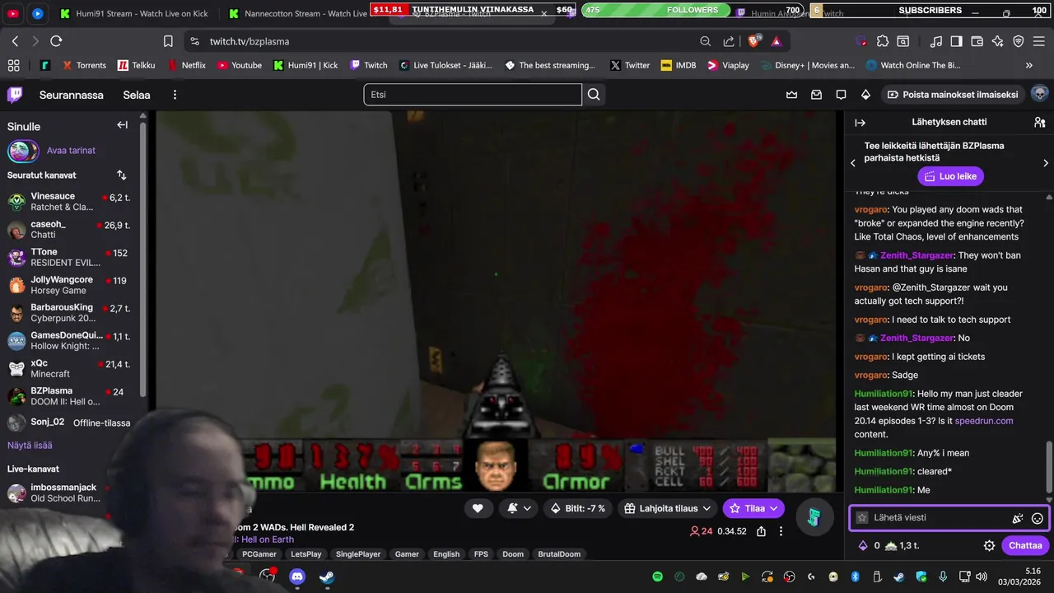Viewport: 1054px width, 593px height.
Task: Open the Twitch notifications inbox icon
Action: 817,95
